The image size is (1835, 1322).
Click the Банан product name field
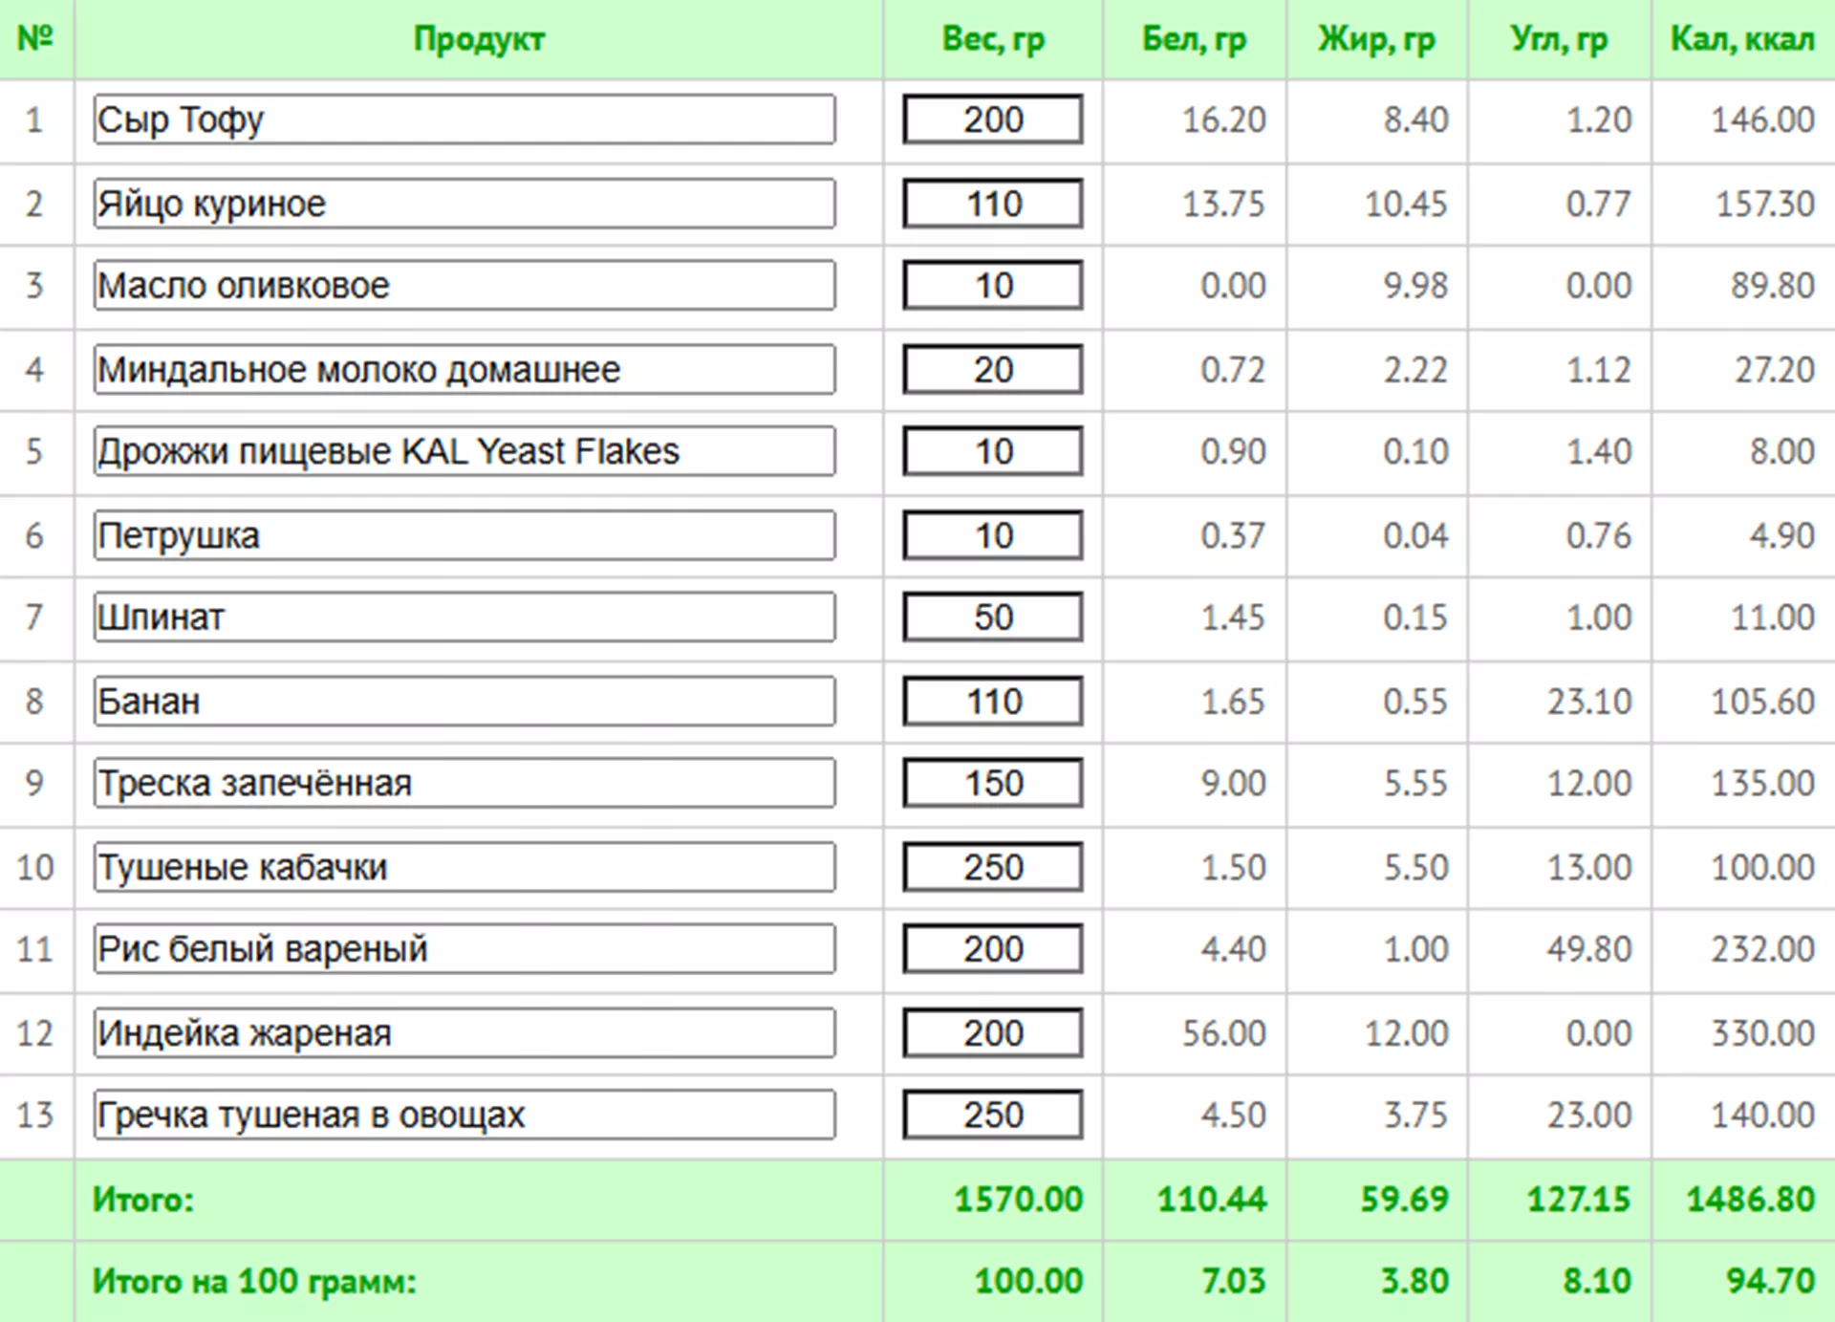464,702
